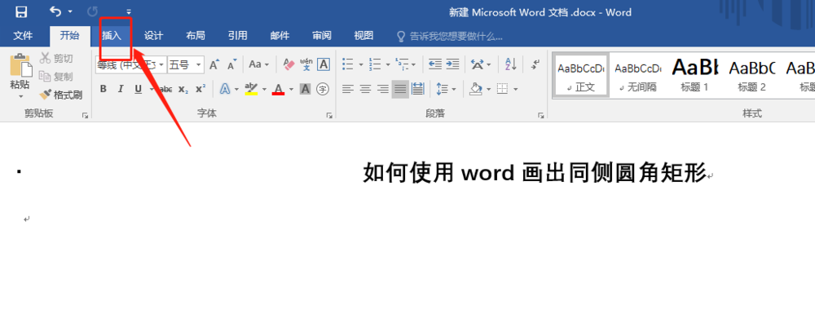The height and width of the screenshot is (323, 815).
Task: Increase font size with grow font icon
Action: point(214,65)
